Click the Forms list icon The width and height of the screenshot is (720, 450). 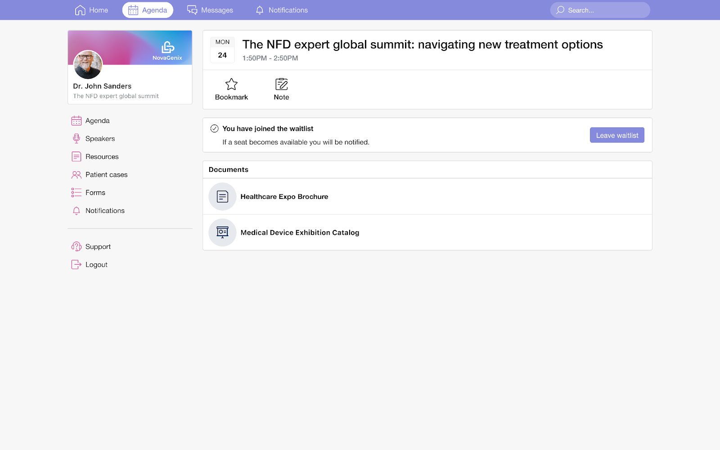(76, 193)
